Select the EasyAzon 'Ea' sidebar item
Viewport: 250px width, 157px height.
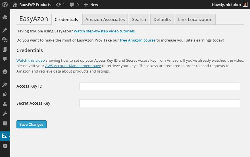(5, 136)
